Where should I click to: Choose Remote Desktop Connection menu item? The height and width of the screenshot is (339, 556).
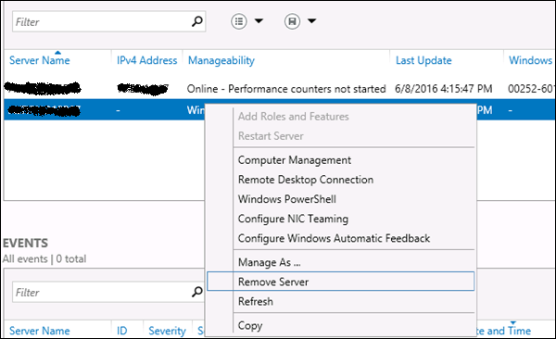coord(306,180)
